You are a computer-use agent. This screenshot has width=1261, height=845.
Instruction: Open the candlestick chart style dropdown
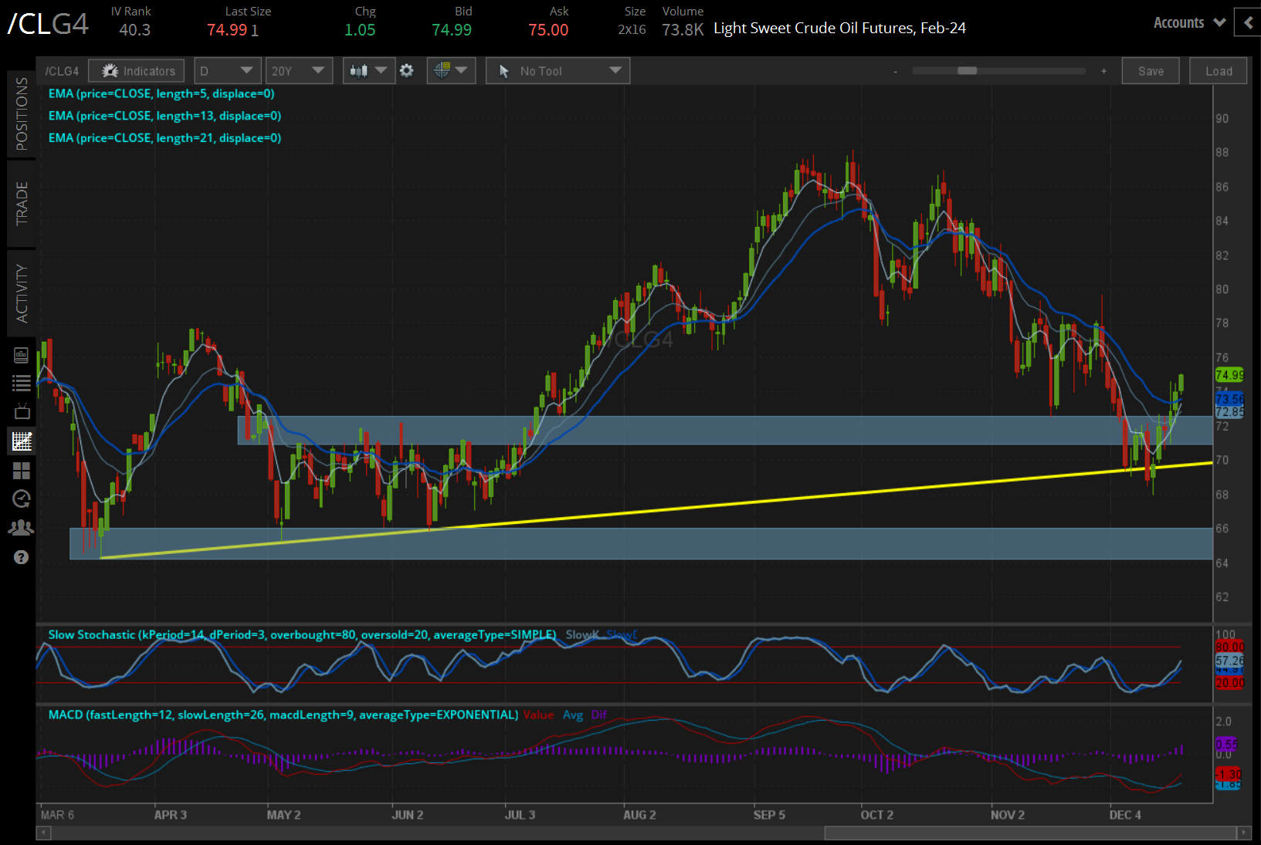368,71
